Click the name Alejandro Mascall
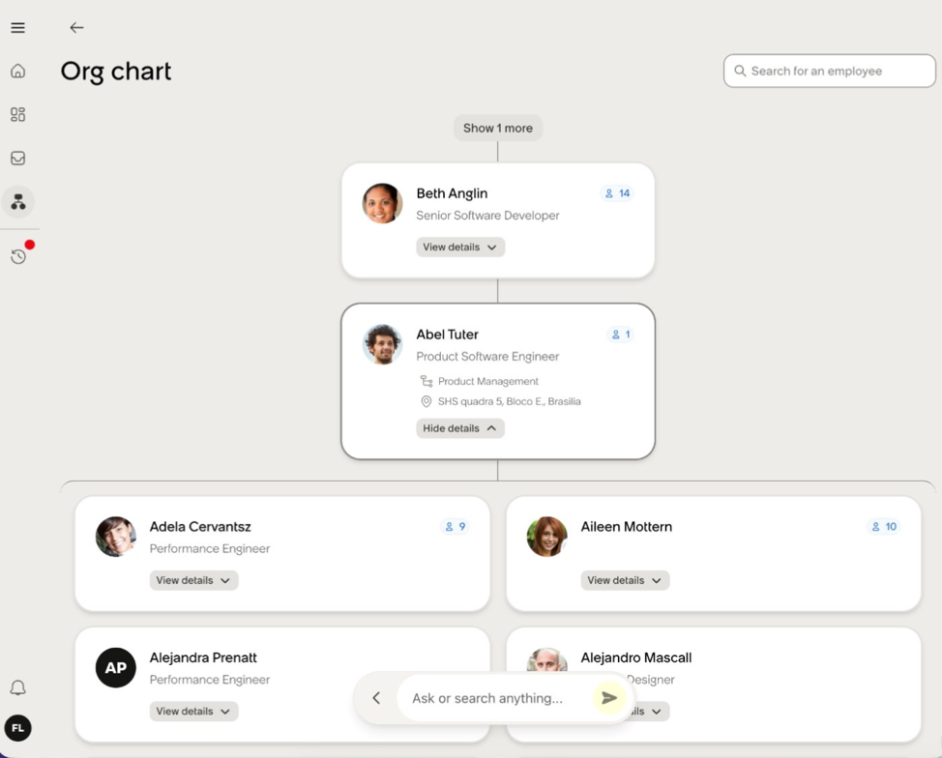Screen dimensions: 942x758 coord(635,657)
